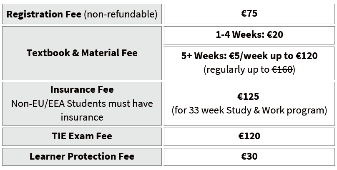Click the word "insurance" under Insurance Fee
Screen dimensions: 337x170
[x=82, y=117]
